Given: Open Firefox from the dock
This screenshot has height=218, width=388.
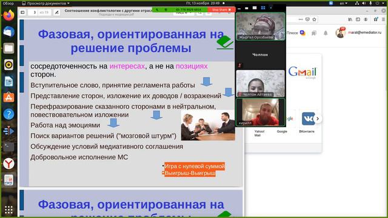Looking at the screenshot, I should point(8,15).
